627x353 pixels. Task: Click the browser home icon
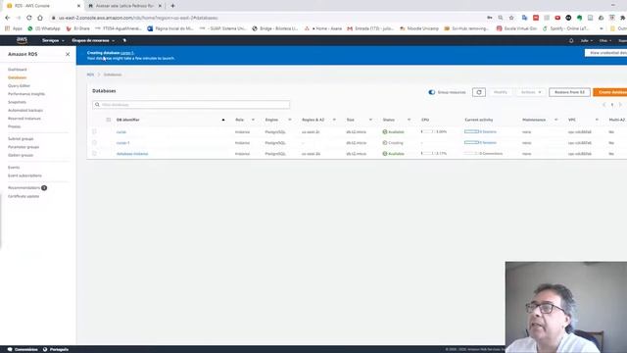[39, 18]
